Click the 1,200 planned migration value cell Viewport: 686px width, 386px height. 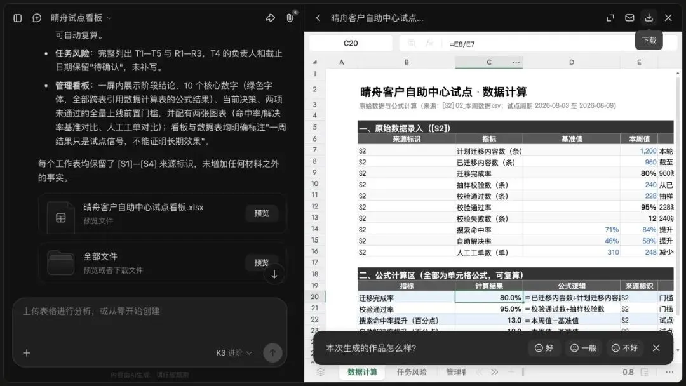639,151
